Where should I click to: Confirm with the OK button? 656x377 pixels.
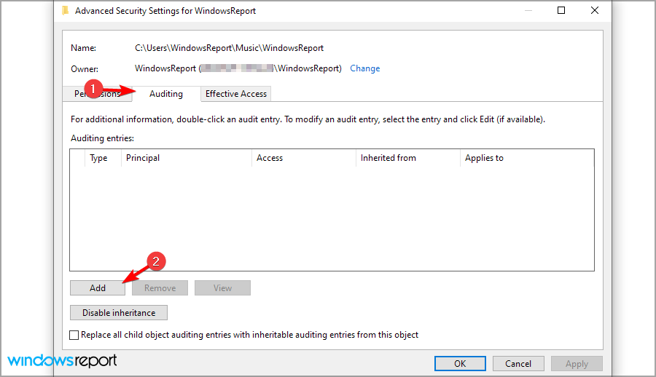point(460,363)
